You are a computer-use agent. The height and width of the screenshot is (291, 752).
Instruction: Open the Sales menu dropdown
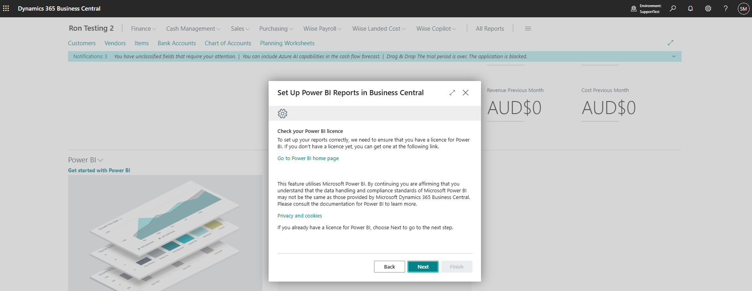point(240,29)
